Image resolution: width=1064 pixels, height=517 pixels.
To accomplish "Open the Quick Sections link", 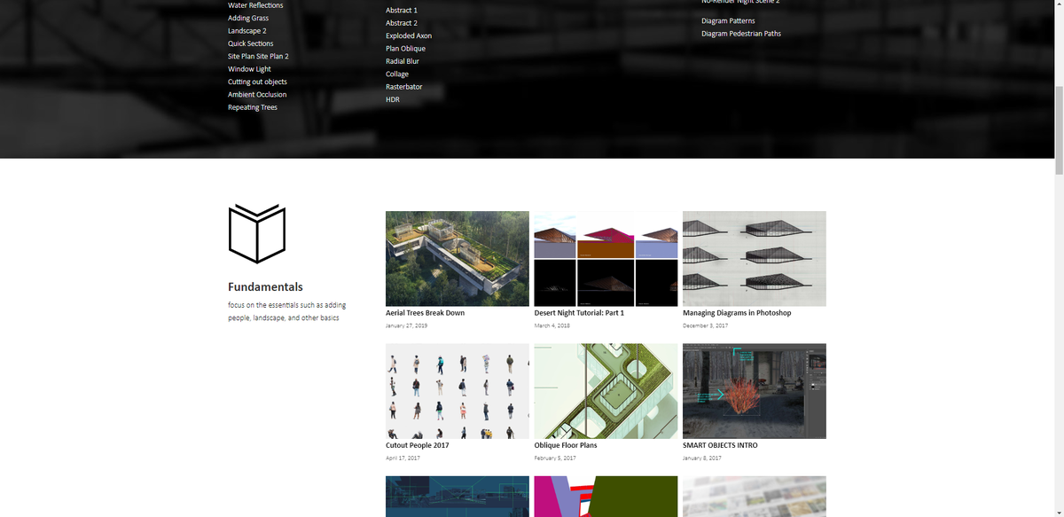I will point(250,43).
